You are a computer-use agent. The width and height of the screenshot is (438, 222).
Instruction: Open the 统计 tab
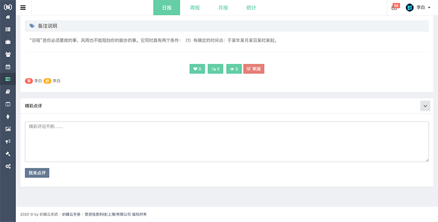(x=251, y=8)
